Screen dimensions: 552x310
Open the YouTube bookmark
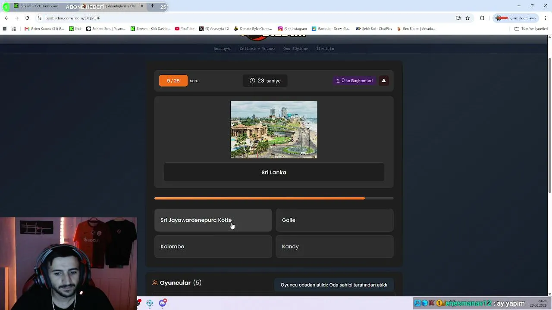point(185,29)
